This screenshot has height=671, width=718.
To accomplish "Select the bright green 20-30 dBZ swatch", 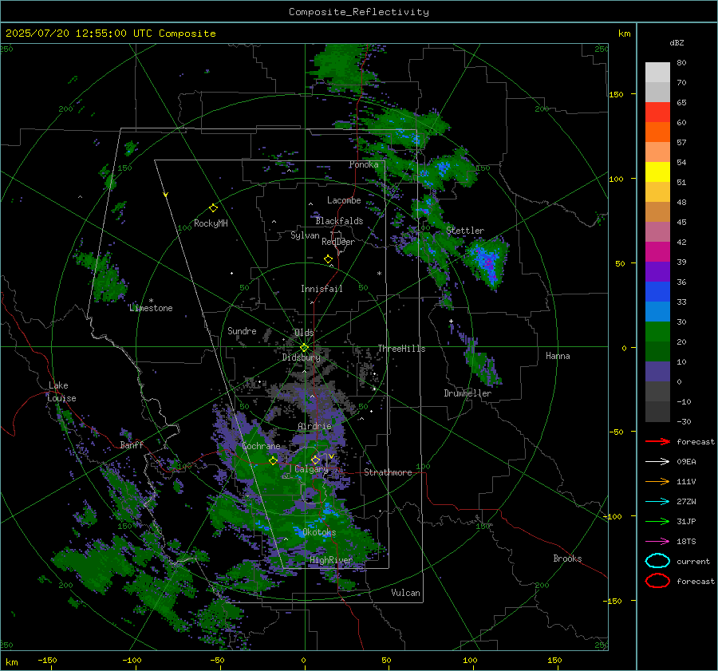I will [x=657, y=332].
